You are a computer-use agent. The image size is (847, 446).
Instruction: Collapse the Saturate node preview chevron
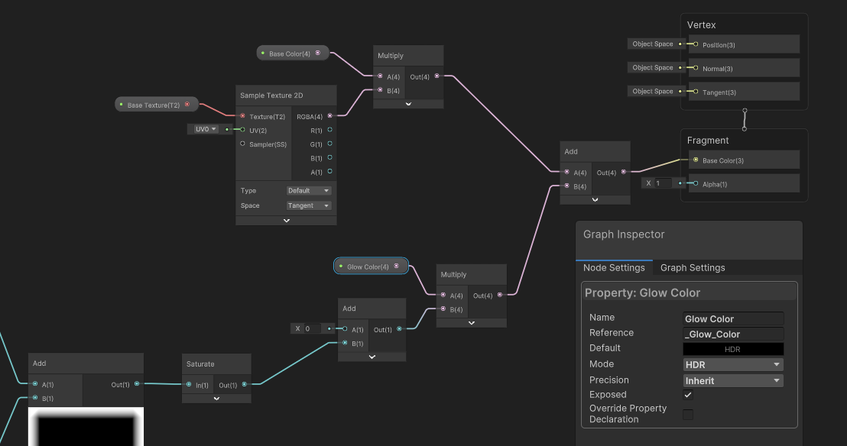pos(216,398)
